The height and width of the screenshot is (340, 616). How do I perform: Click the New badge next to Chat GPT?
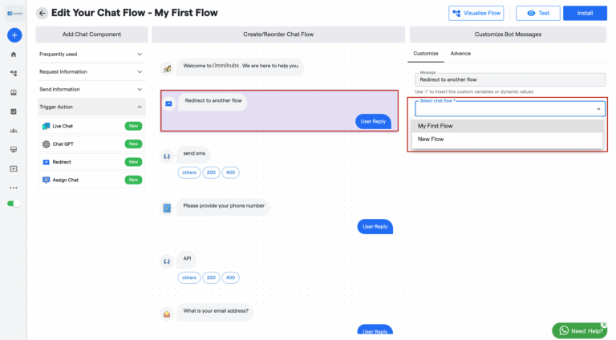(133, 144)
